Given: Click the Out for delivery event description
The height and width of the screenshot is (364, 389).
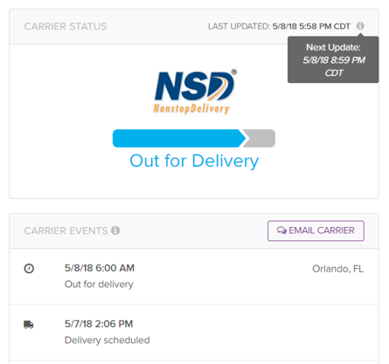Looking at the screenshot, I should point(99,285).
